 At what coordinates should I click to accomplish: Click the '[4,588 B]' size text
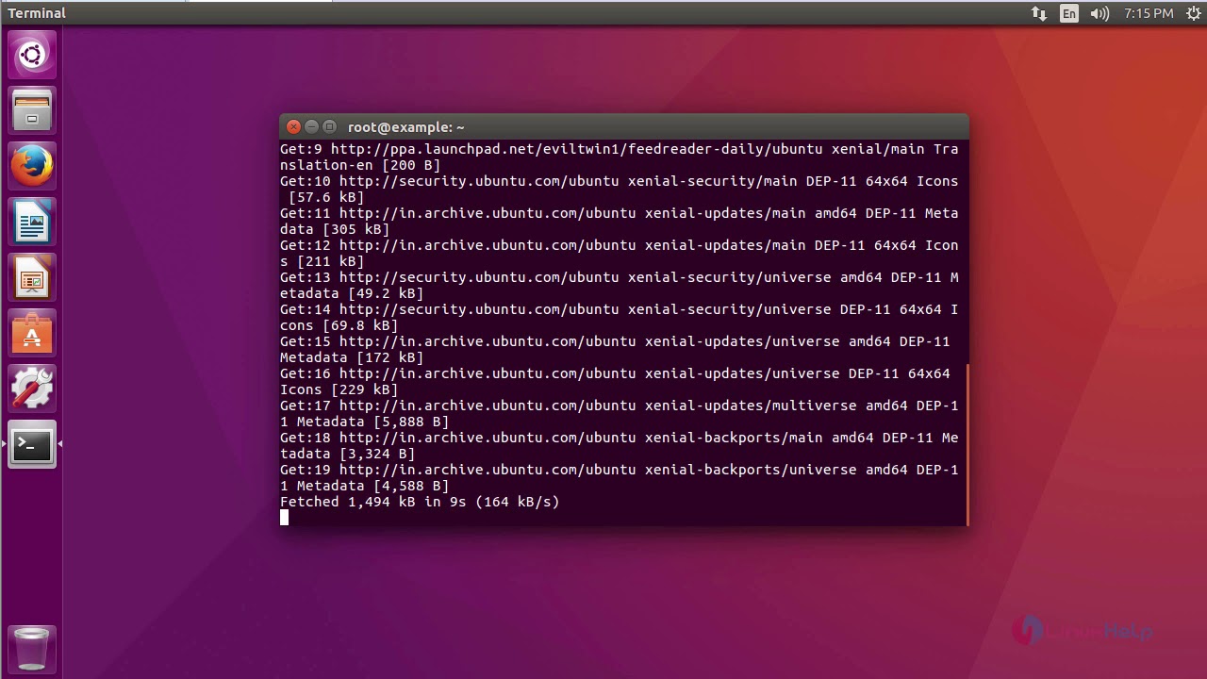[411, 486]
